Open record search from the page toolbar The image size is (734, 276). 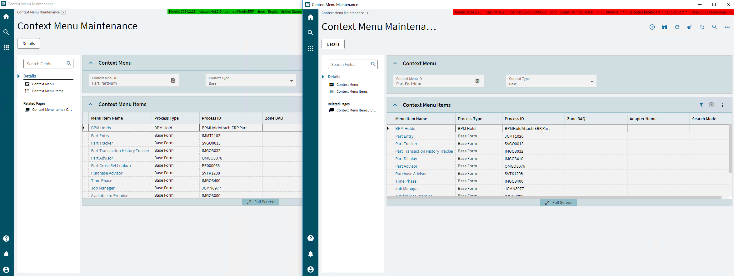(715, 27)
